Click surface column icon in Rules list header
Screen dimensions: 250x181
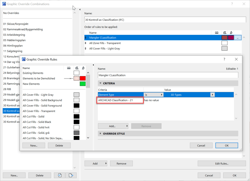[x=69, y=68]
